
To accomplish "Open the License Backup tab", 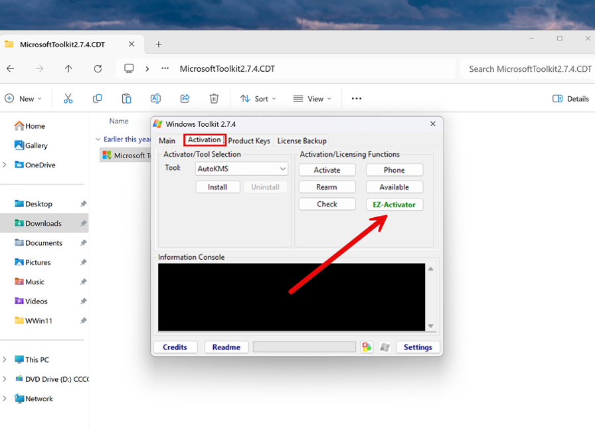I will [301, 141].
